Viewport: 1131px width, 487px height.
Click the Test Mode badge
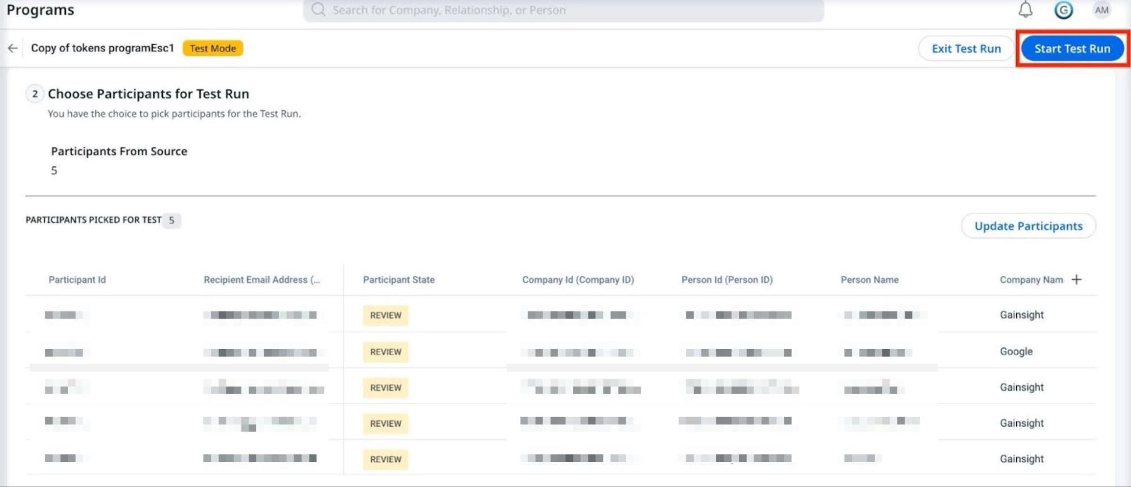(x=213, y=49)
